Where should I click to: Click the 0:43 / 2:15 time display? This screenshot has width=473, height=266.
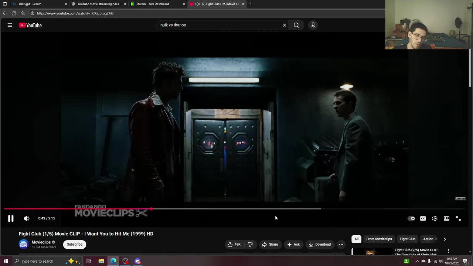click(47, 218)
